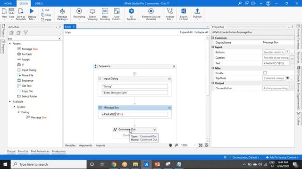302x169 pixels.
Task: Open Caption expression editor ellipsis
Action: 292,57
